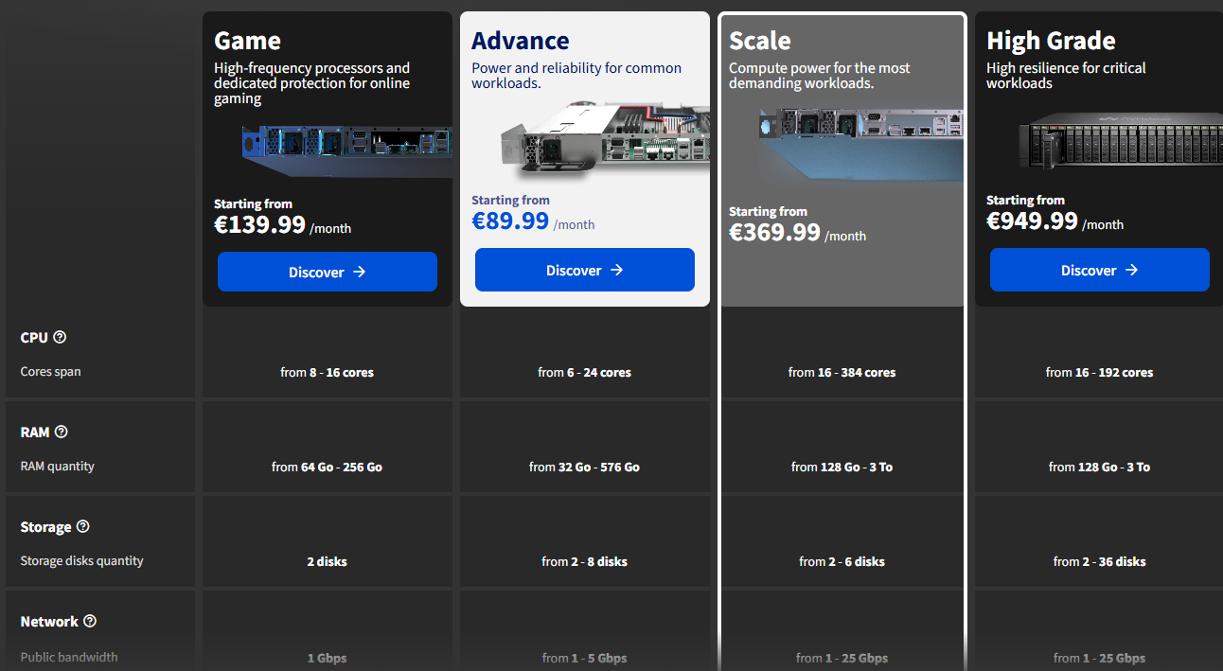Click the 2 - 36 disks storage cell
The image size is (1223, 671).
click(x=1099, y=561)
